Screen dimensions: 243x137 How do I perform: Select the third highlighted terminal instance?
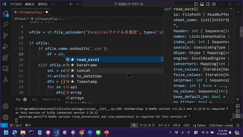[238, 116]
